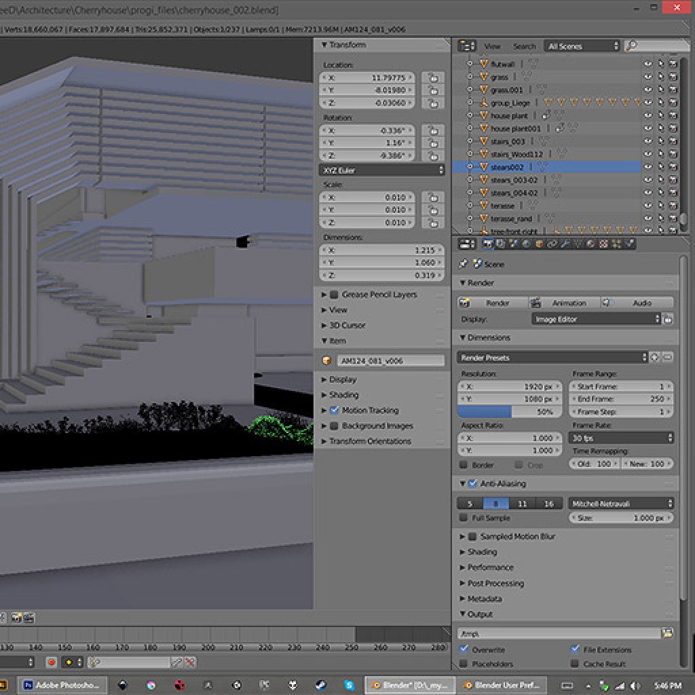Click the Render camera icon button

[x=497, y=303]
